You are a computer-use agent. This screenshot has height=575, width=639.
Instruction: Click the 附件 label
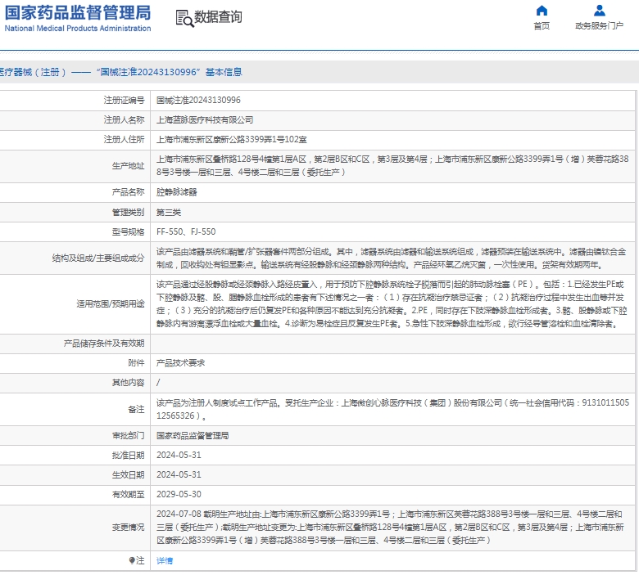[136, 363]
